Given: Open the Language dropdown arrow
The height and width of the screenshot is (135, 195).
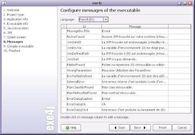Looking at the screenshot, I should click(106, 19).
